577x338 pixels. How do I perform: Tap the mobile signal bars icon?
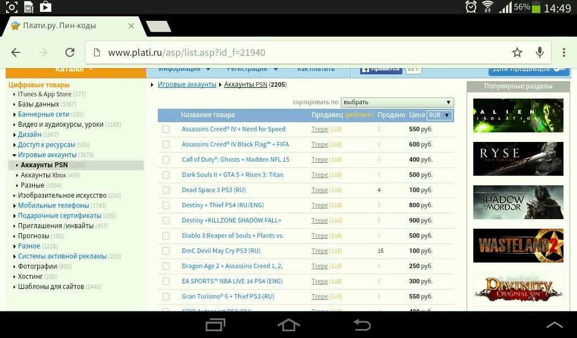505,7
